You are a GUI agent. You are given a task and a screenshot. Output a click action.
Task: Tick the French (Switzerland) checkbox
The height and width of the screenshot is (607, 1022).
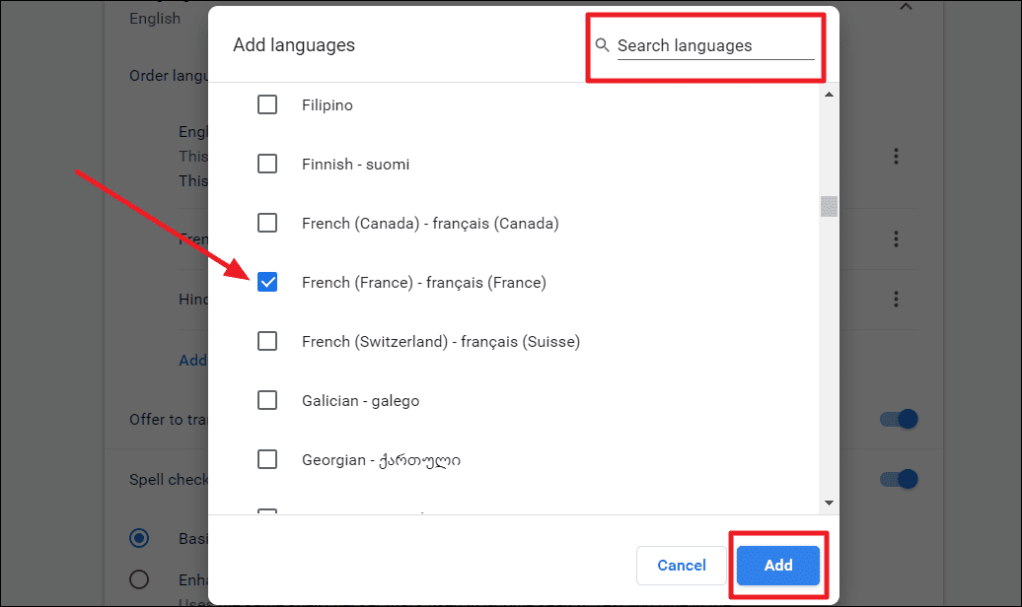tap(267, 341)
